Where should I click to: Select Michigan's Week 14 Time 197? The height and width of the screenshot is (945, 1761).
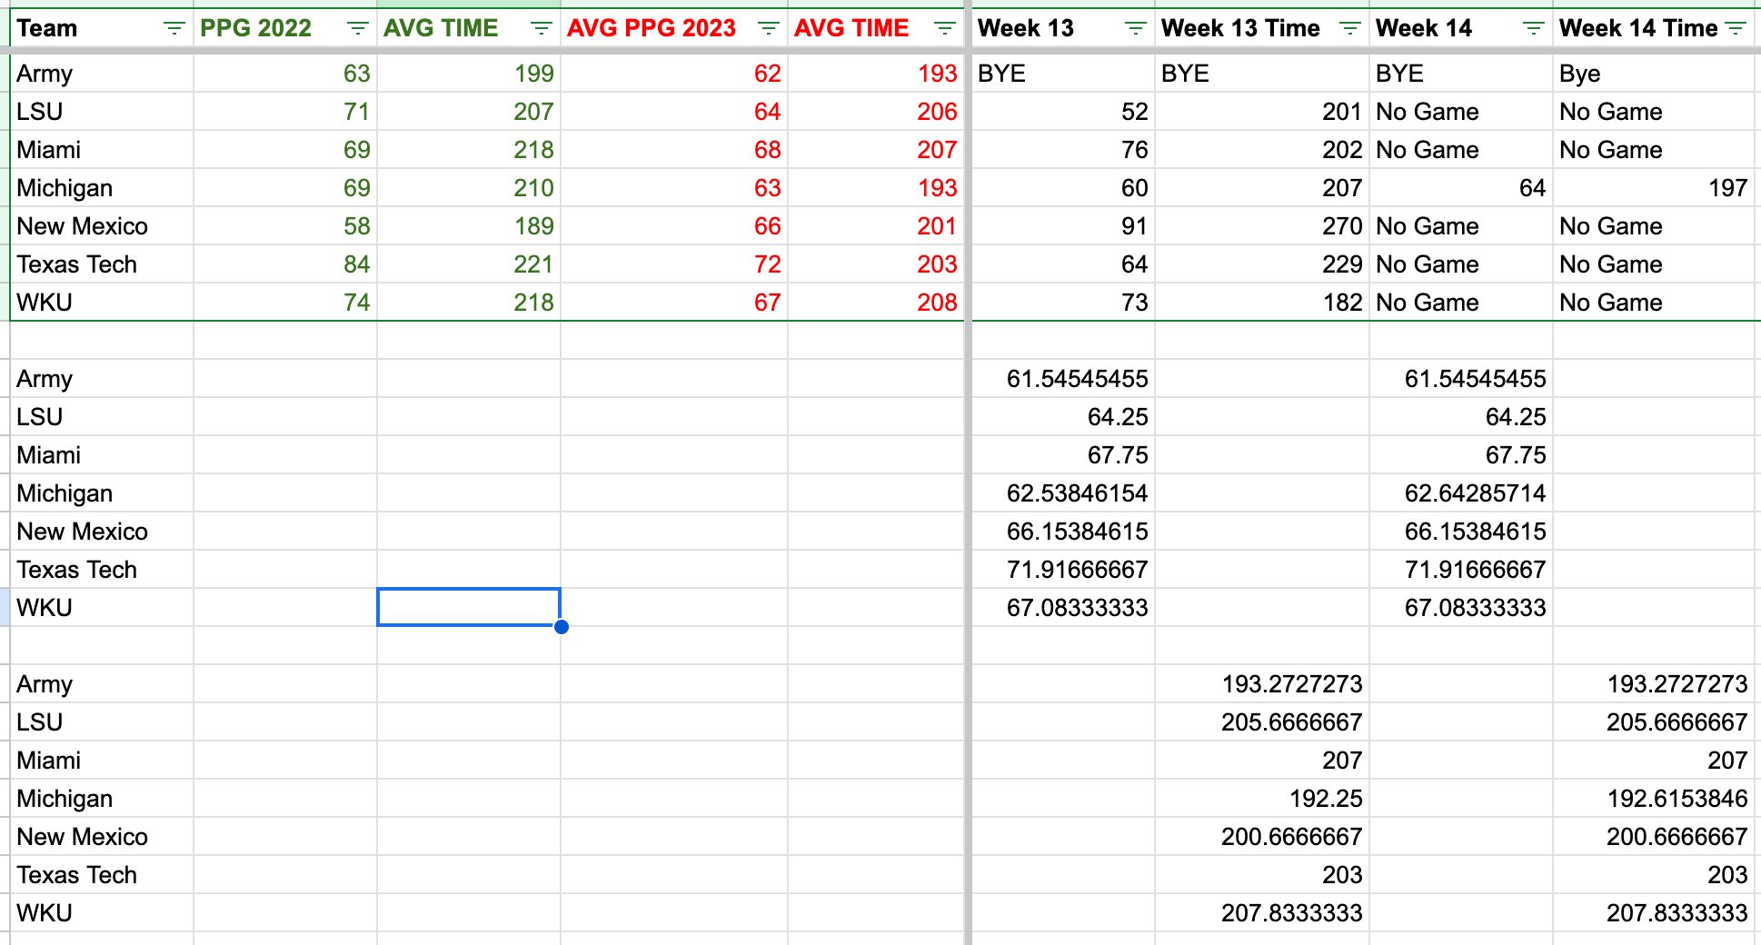1654,188
